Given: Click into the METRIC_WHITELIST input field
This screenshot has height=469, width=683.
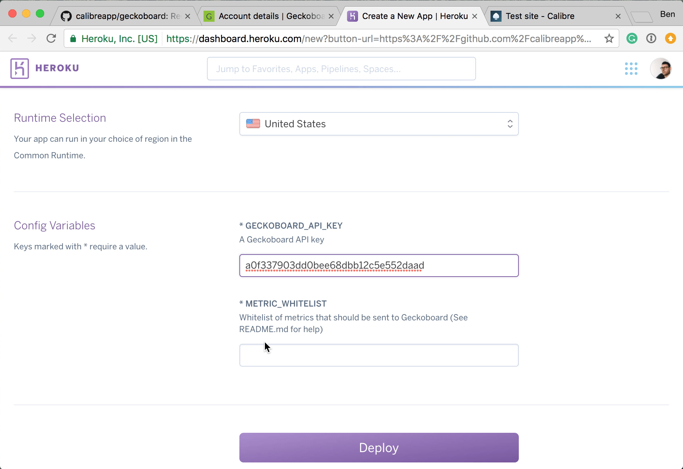Looking at the screenshot, I should [x=379, y=355].
